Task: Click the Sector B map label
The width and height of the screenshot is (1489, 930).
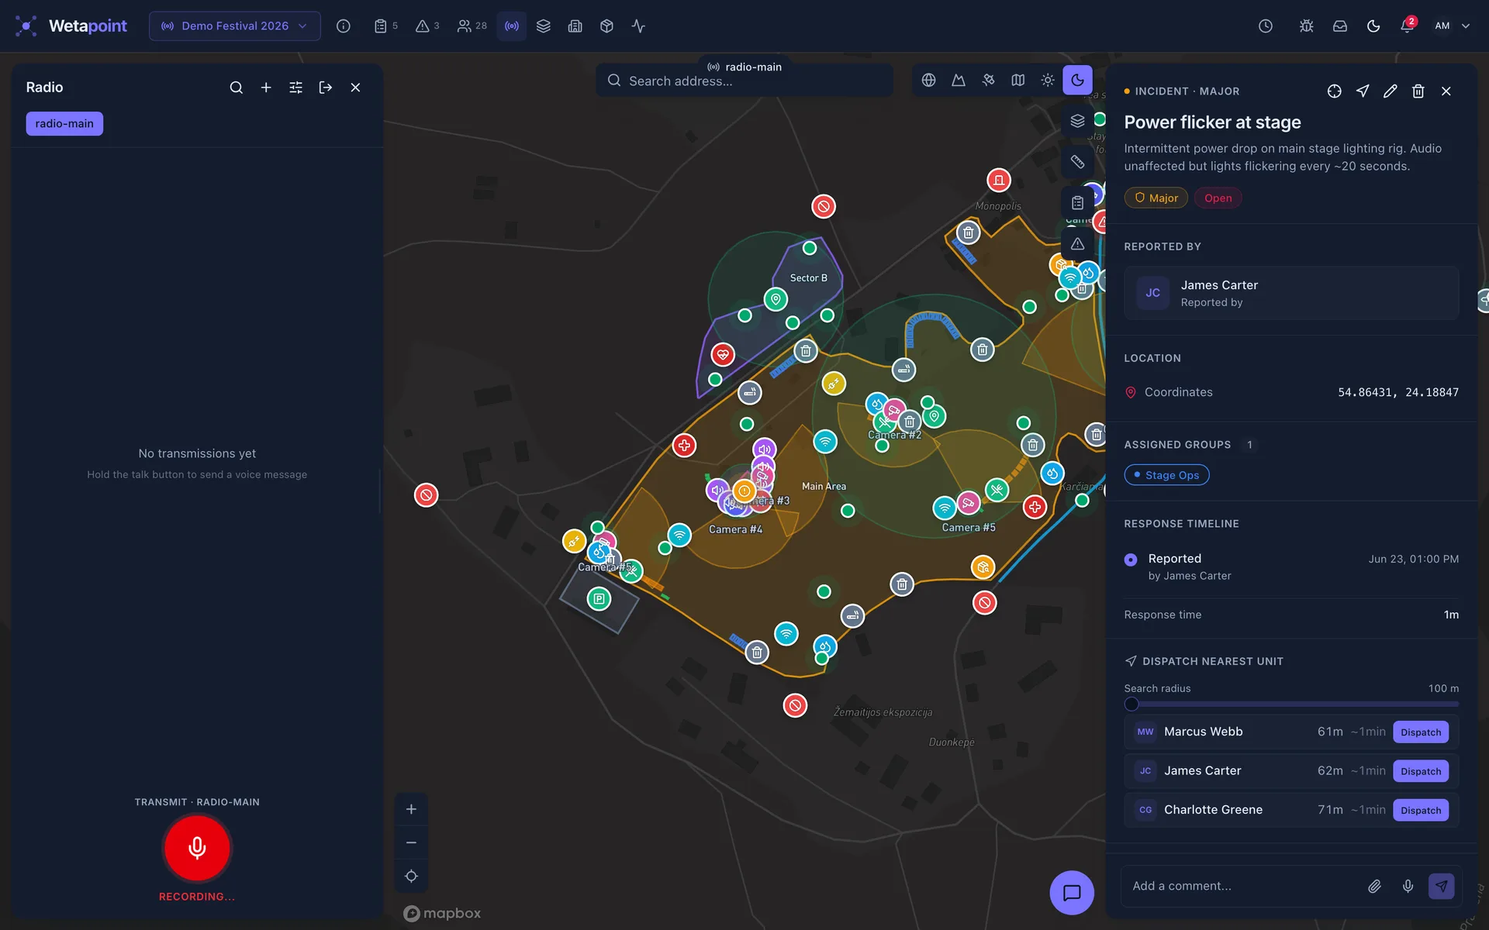Action: [x=808, y=278]
